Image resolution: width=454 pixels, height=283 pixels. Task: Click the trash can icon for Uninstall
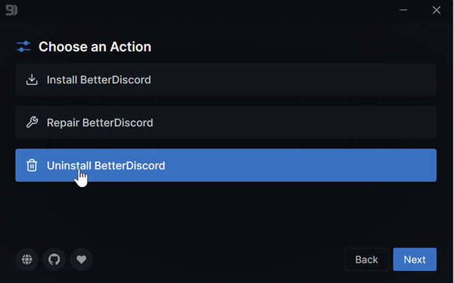[x=32, y=166]
